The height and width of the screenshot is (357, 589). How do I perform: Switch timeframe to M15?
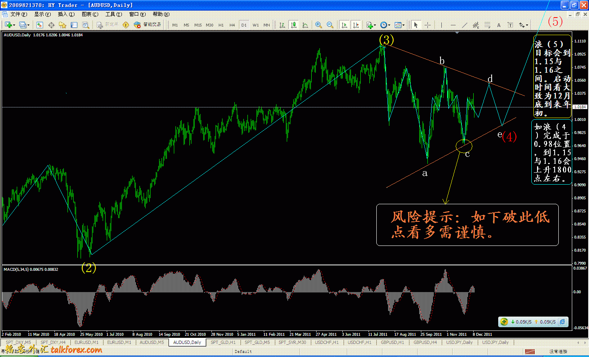(x=198, y=25)
